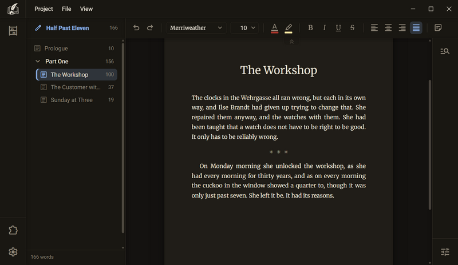Open the tune sliders icon at bottom right
This screenshot has width=458, height=265.
(445, 252)
